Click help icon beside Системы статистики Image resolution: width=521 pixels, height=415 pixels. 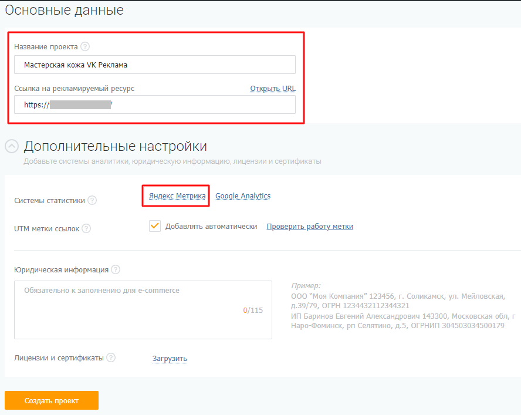point(92,200)
